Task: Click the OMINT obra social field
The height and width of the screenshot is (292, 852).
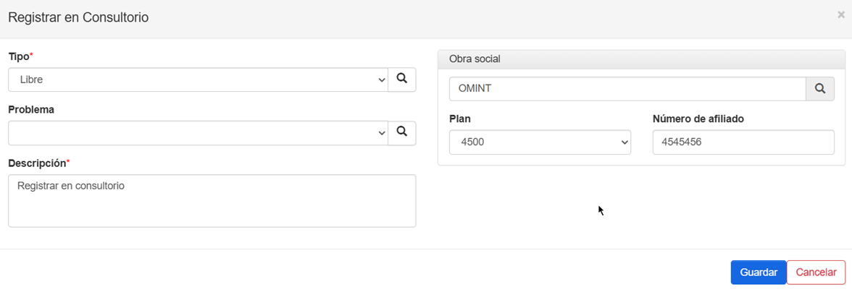Action: pyautogui.click(x=627, y=89)
